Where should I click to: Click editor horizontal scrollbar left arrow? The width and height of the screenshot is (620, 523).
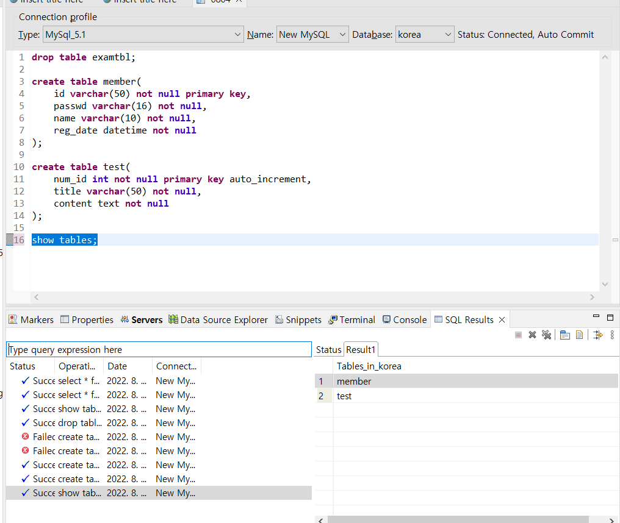[37, 297]
